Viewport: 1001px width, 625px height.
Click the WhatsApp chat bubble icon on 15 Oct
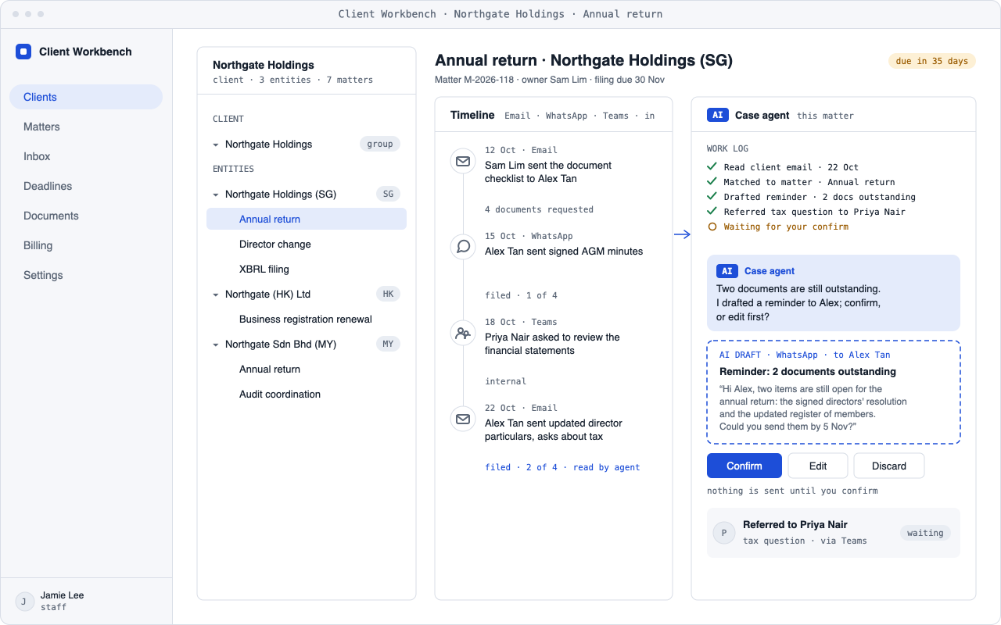[x=463, y=247]
